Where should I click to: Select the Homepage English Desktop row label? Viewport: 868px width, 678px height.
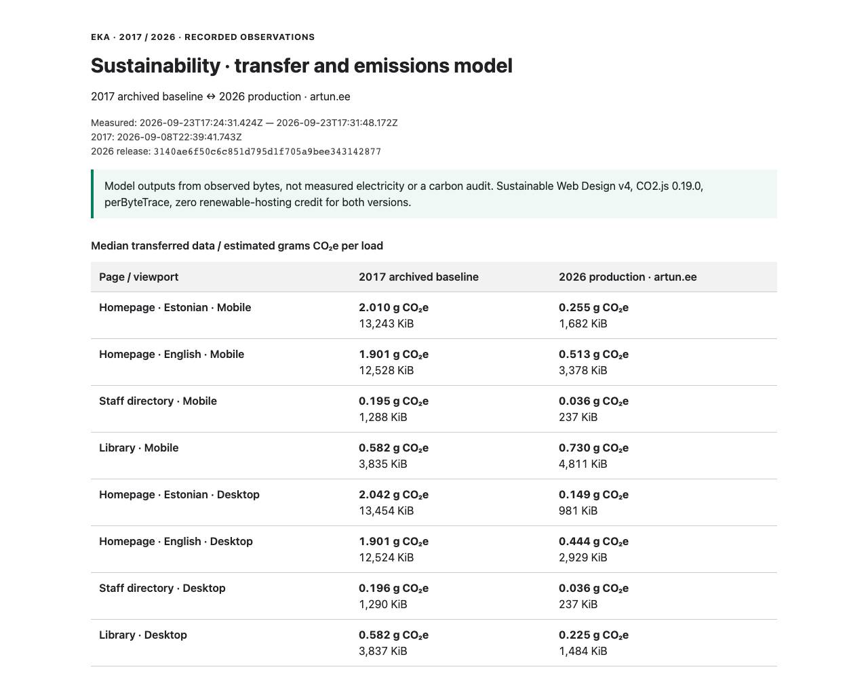tap(176, 541)
